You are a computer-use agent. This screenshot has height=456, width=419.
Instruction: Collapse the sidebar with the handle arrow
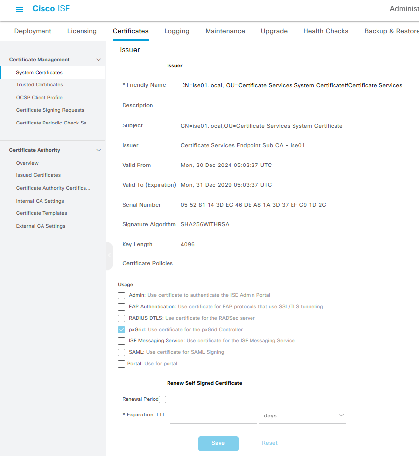click(x=110, y=255)
